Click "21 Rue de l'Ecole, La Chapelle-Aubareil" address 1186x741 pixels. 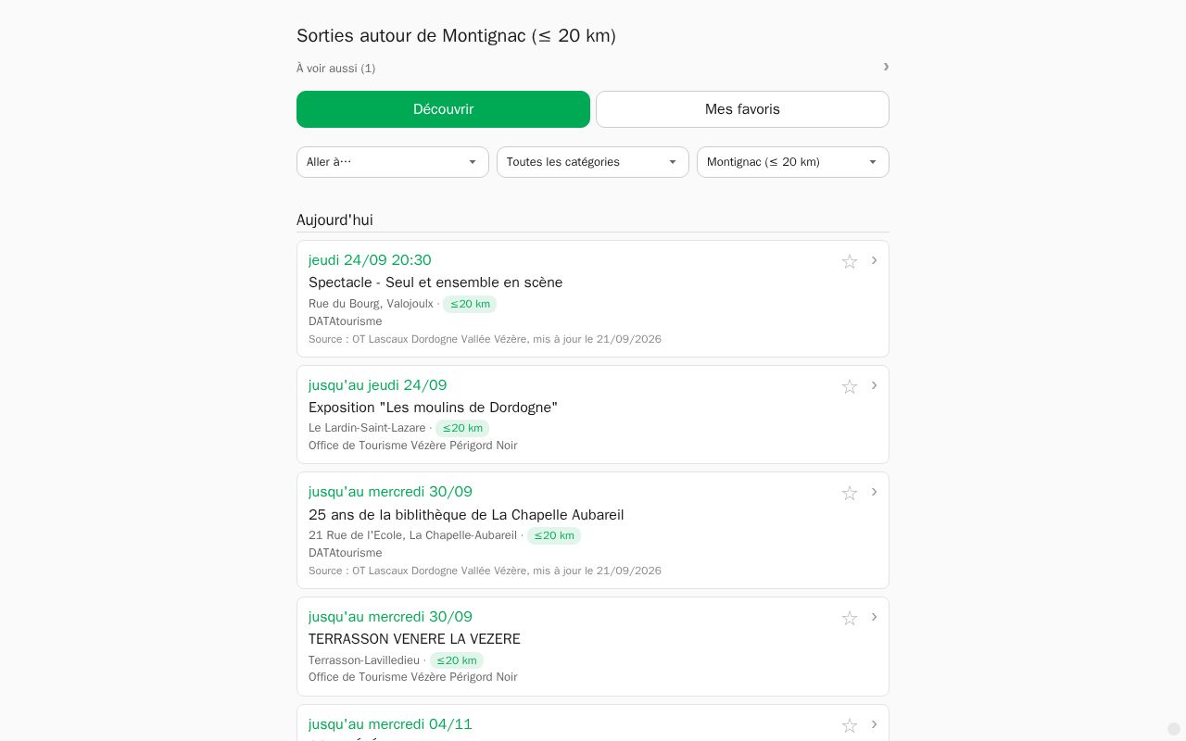(412, 535)
